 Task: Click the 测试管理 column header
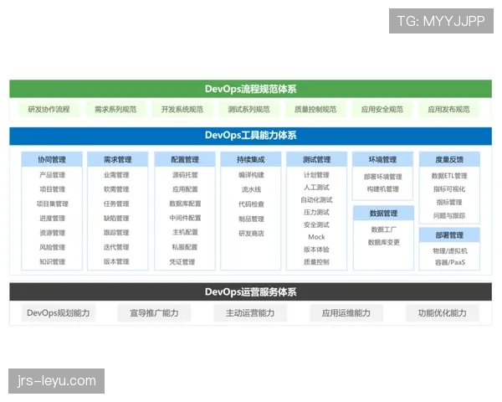(316, 159)
